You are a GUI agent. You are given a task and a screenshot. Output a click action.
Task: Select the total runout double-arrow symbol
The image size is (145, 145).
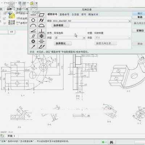[x=41, y=46]
